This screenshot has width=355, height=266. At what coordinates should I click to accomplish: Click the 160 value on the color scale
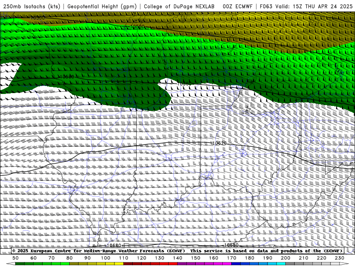[x=213, y=258]
